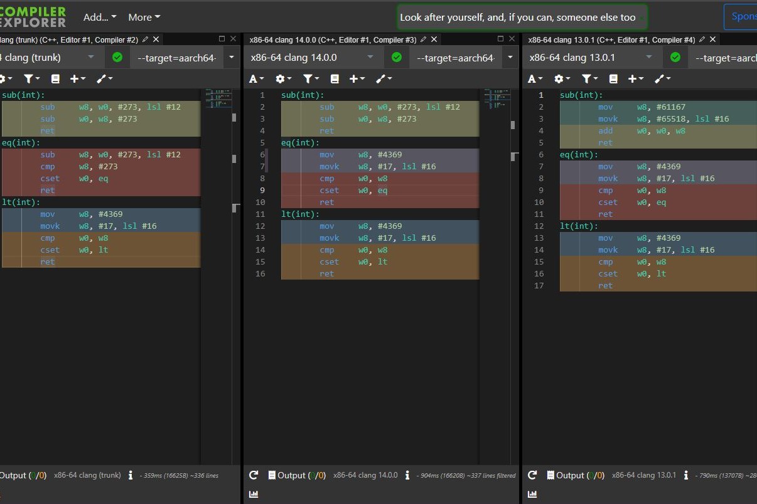Click 'mov w8, #61167' line in clang 13.0.1 pane
This screenshot has width=757, height=504.
pos(658,107)
